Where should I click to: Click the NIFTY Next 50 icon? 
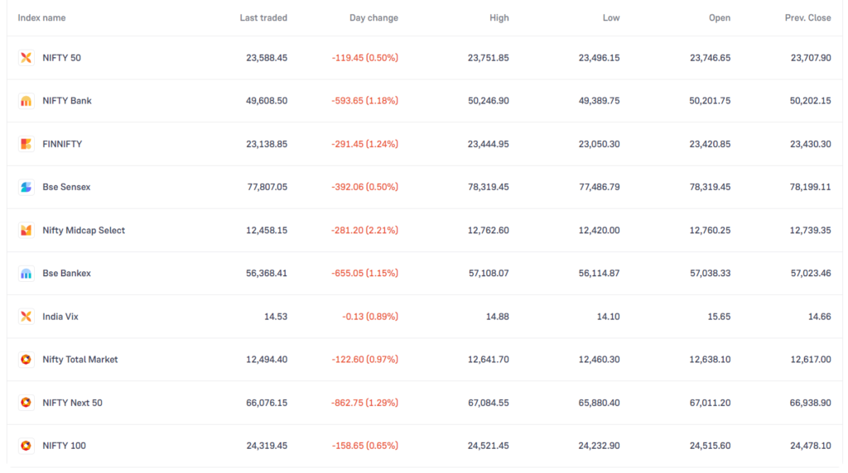click(x=26, y=403)
